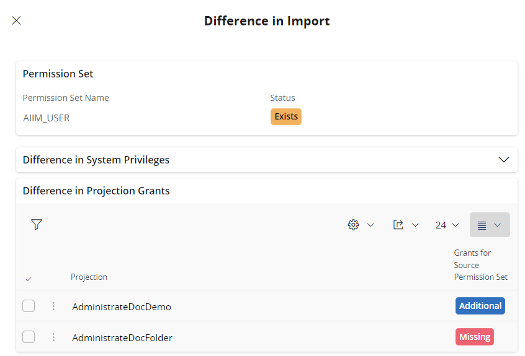Viewport: 525px width, 356px height.
Task: Sort by Projection column header
Action: click(89, 277)
